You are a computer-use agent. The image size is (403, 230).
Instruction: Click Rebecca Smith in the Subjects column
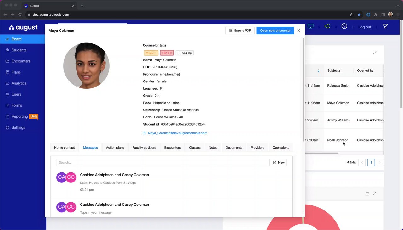pyautogui.click(x=338, y=86)
